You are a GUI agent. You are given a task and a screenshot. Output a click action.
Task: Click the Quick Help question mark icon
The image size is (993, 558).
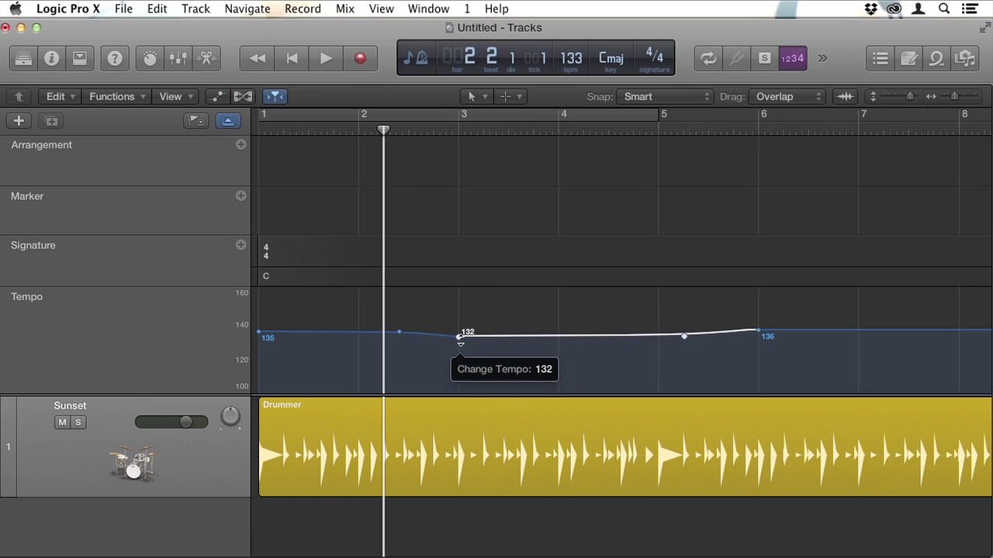(x=115, y=58)
